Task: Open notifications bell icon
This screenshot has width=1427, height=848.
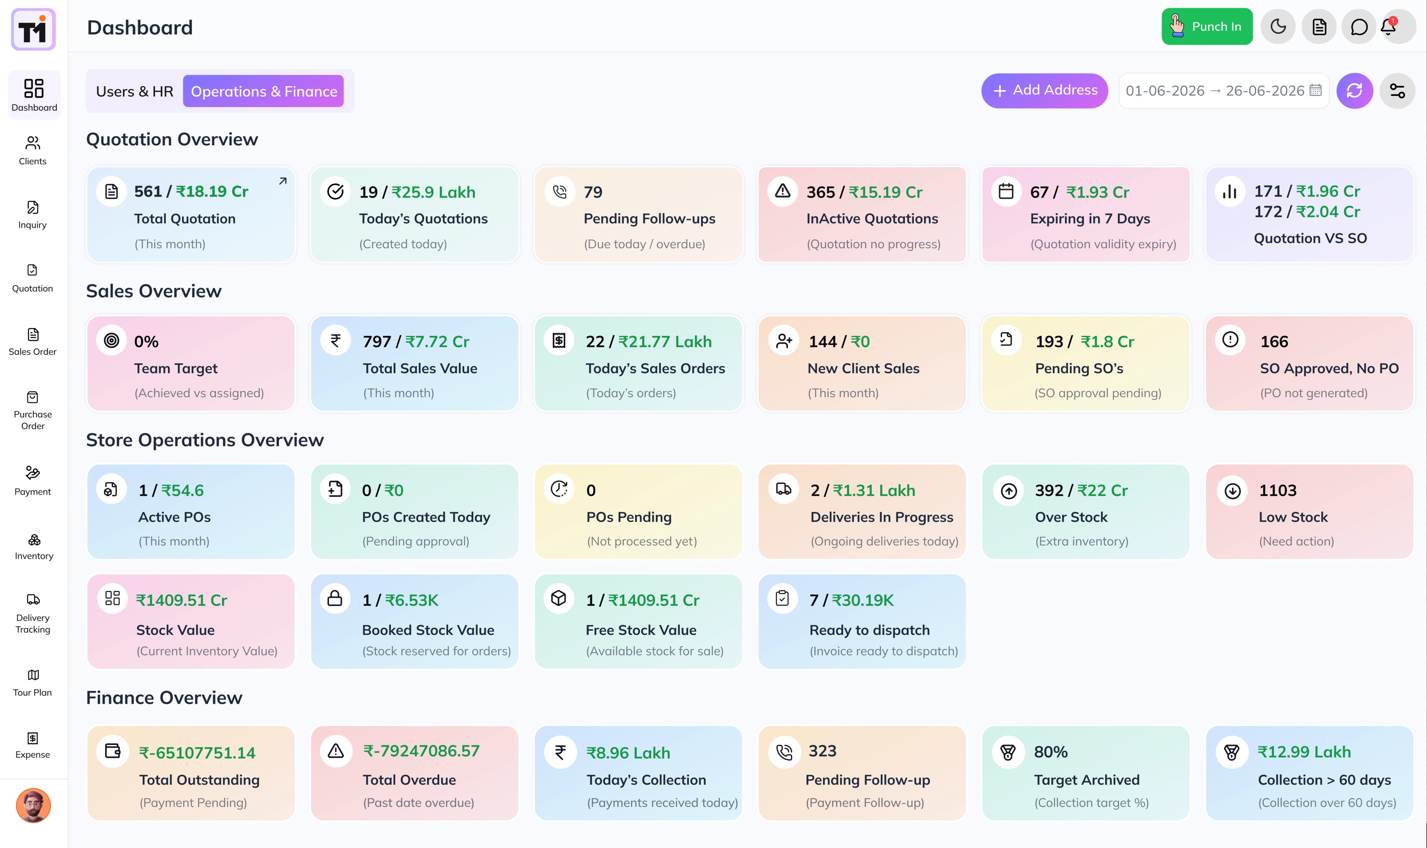Action: coord(1389,26)
